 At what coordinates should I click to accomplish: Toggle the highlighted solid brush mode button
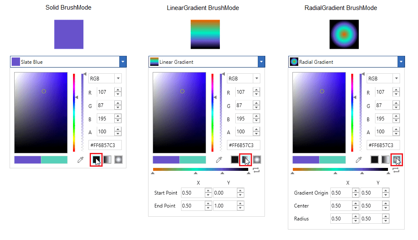pyautogui.click(x=96, y=160)
